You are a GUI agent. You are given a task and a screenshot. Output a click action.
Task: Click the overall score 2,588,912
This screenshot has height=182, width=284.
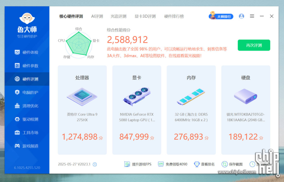point(128,40)
